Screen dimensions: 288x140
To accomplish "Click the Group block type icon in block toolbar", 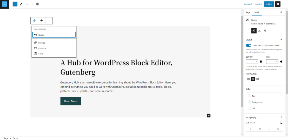I will click(x=34, y=21).
